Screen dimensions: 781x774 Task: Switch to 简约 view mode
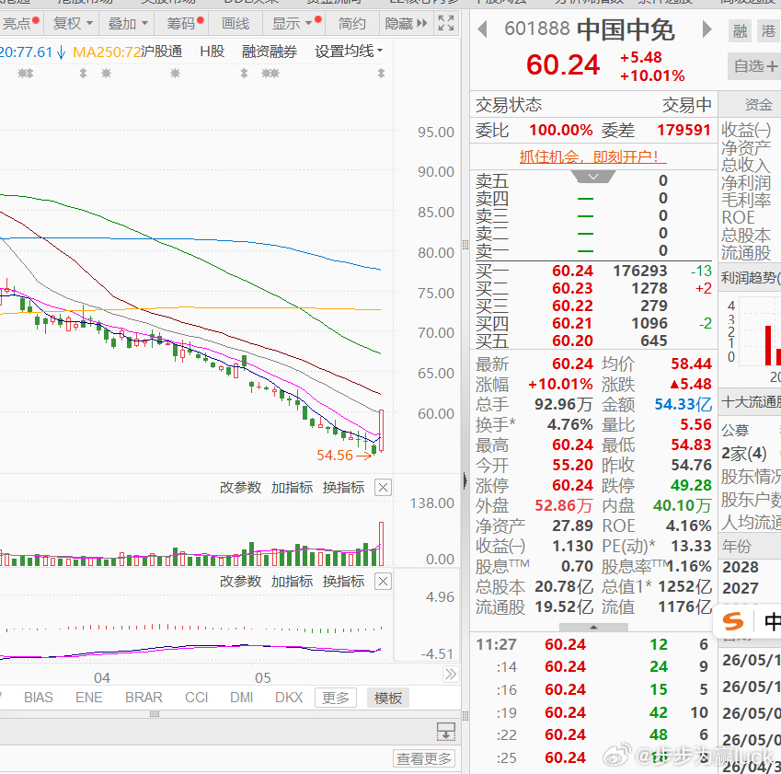pyautogui.click(x=351, y=23)
